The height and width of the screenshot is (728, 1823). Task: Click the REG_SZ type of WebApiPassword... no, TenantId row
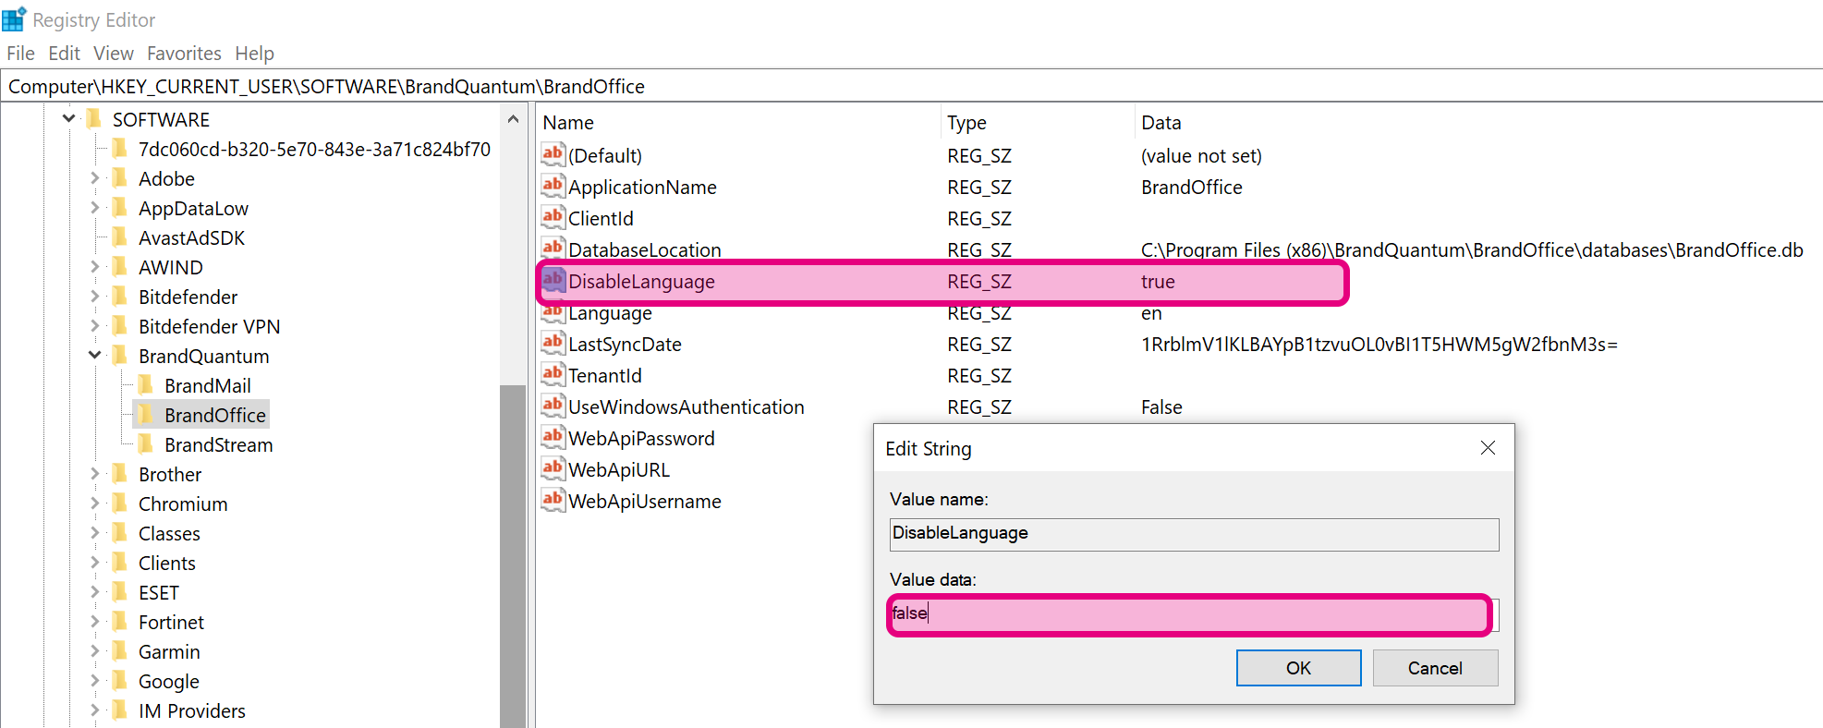(x=979, y=376)
